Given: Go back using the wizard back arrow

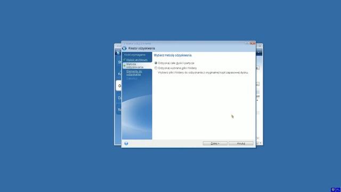Looking at the screenshot, I should coord(124,49).
